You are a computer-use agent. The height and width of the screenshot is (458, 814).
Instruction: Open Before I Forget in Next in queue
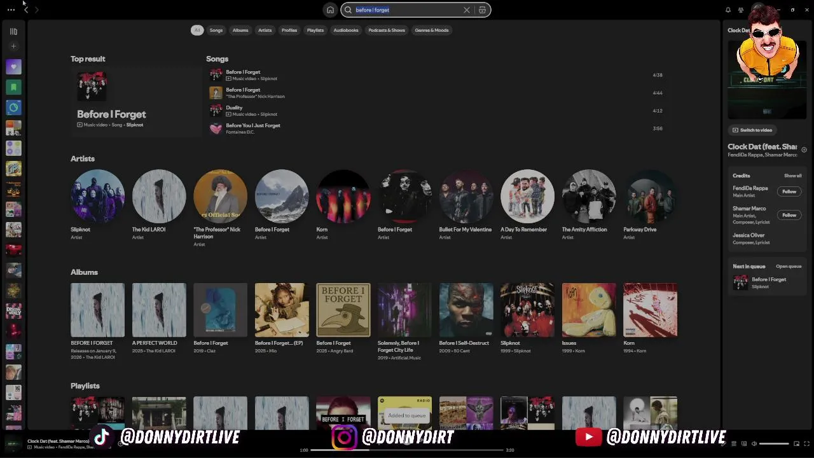[768, 282]
